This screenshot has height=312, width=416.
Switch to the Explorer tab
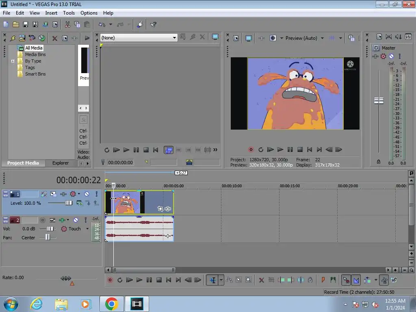60,163
